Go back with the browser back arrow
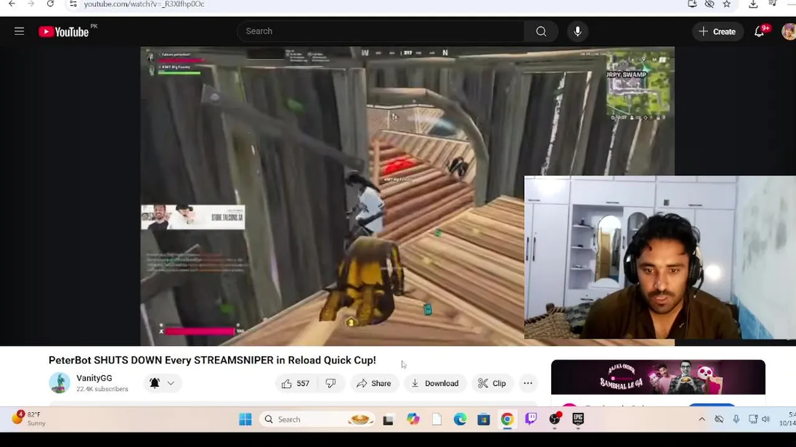Viewport: 796px width, 447px height. point(12,4)
